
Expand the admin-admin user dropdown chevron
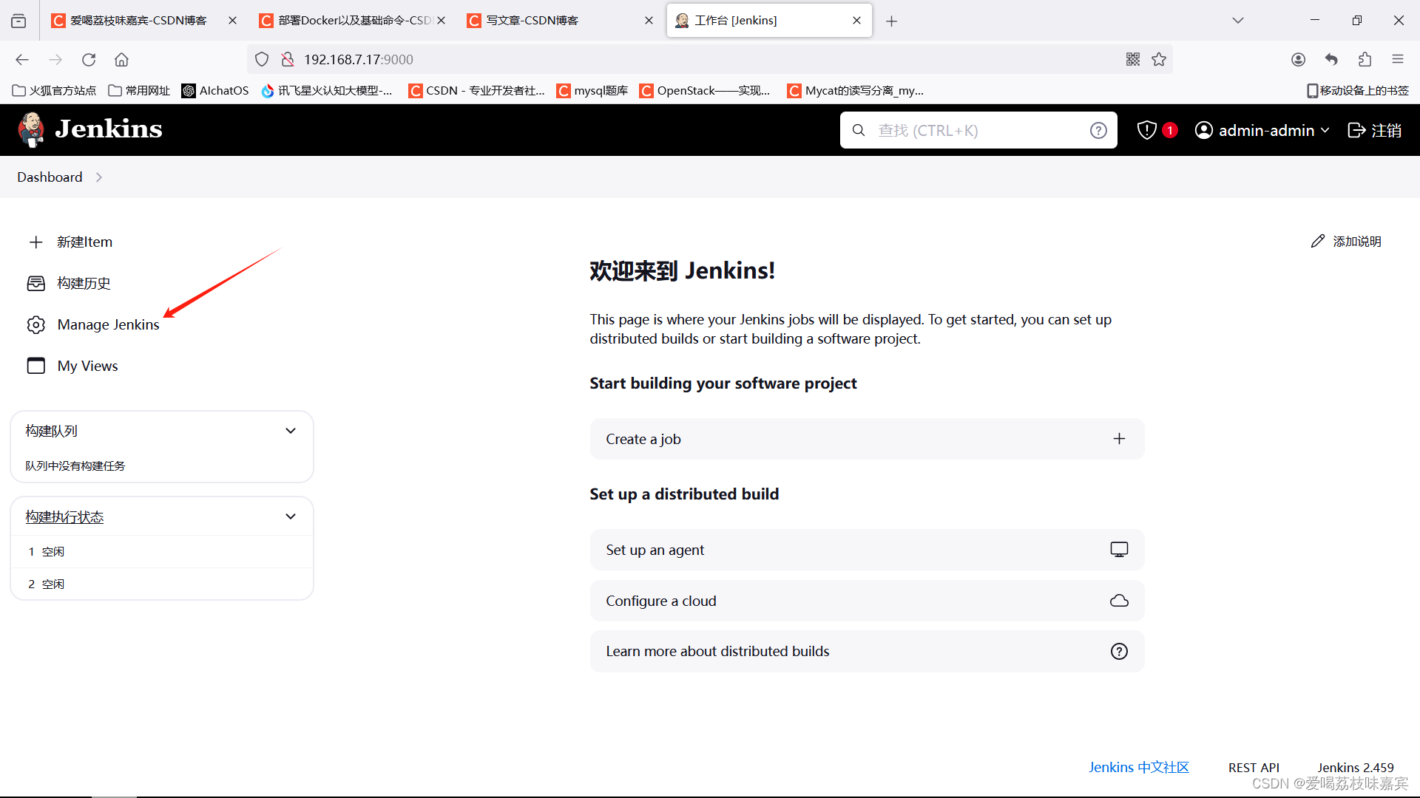coord(1325,130)
